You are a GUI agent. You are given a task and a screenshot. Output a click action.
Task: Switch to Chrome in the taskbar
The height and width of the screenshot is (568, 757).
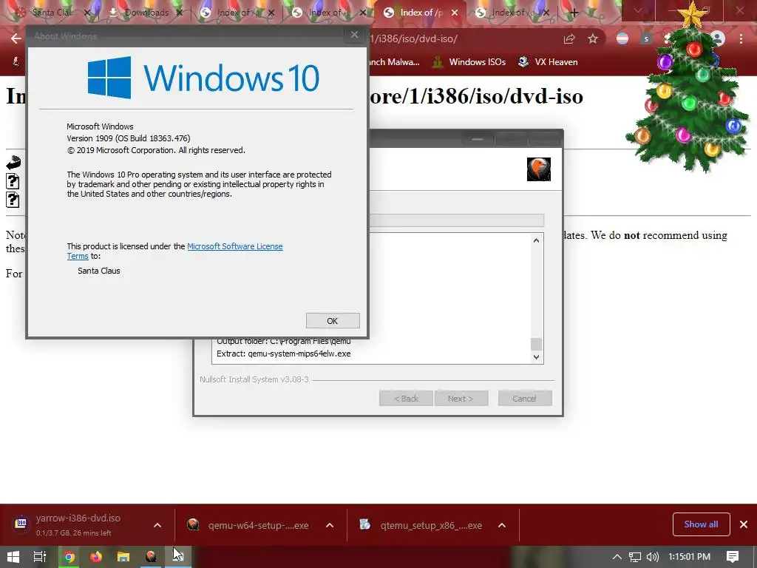click(69, 557)
